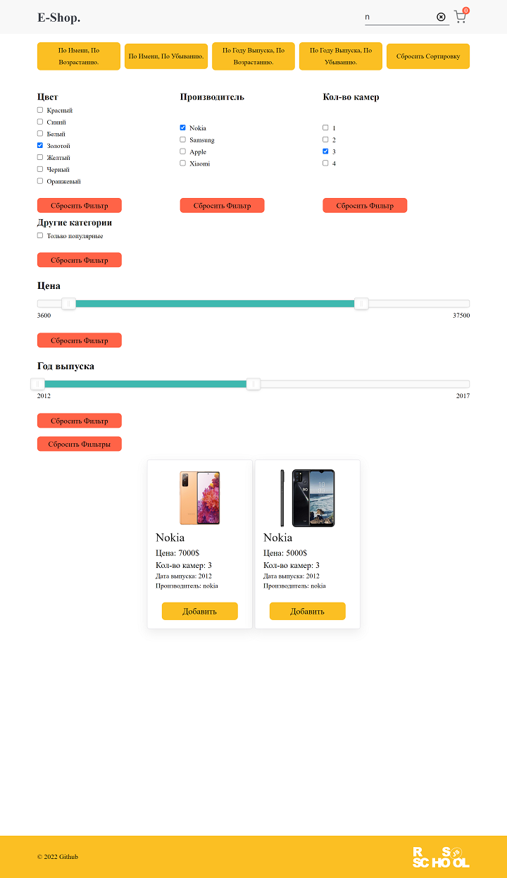
Task: Enable the Только популярные filter
Action: [39, 235]
